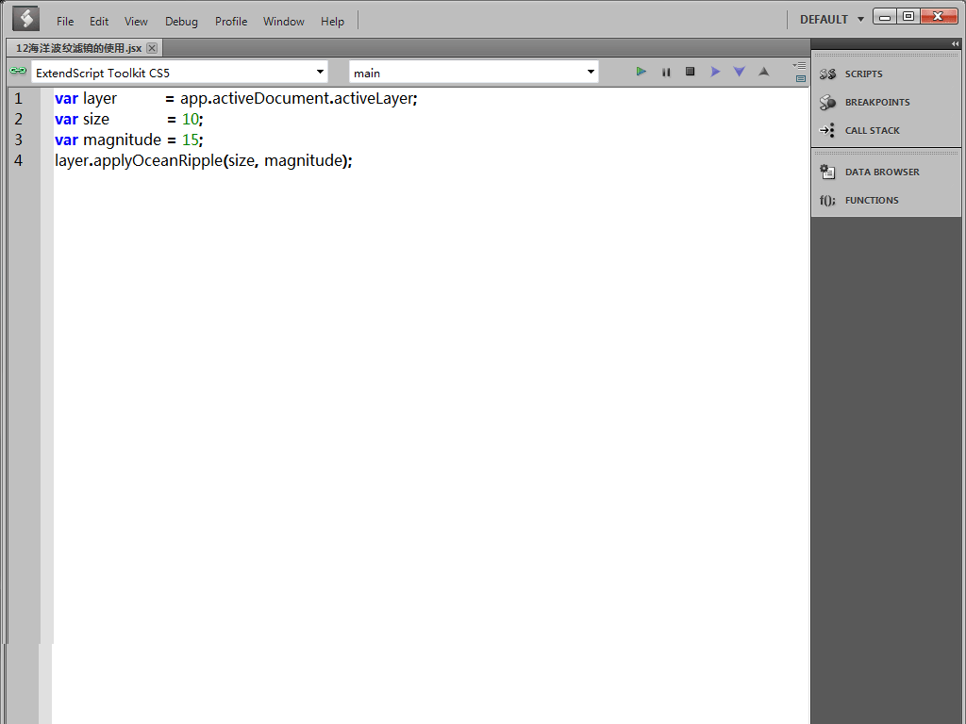The height and width of the screenshot is (724, 966).
Task: Click the value 10 in size line
Action: pyautogui.click(x=191, y=119)
